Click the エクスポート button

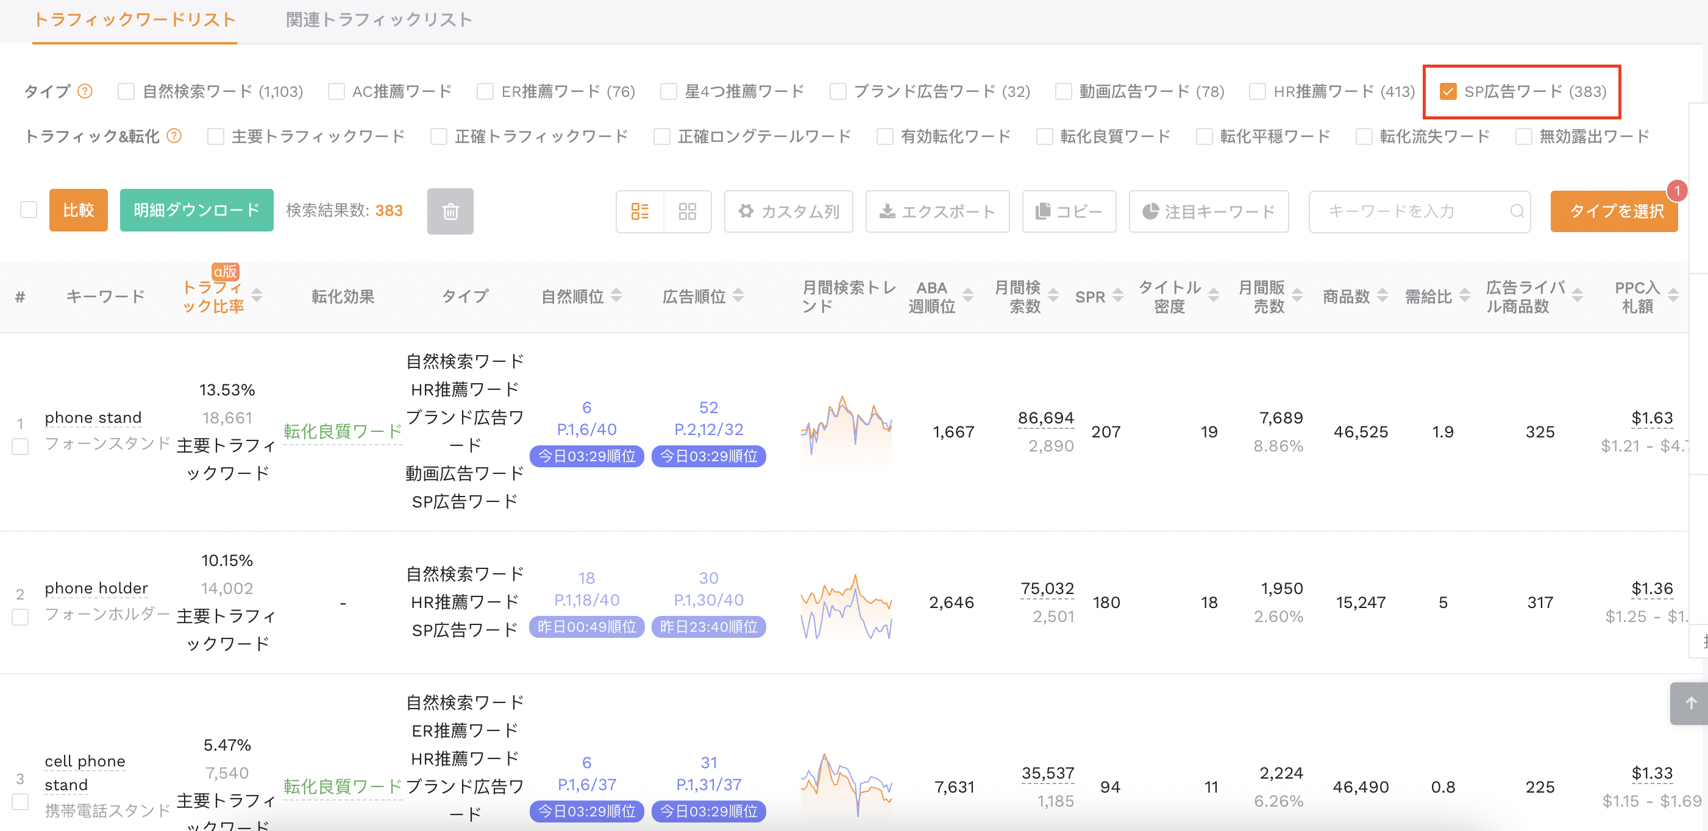938,211
